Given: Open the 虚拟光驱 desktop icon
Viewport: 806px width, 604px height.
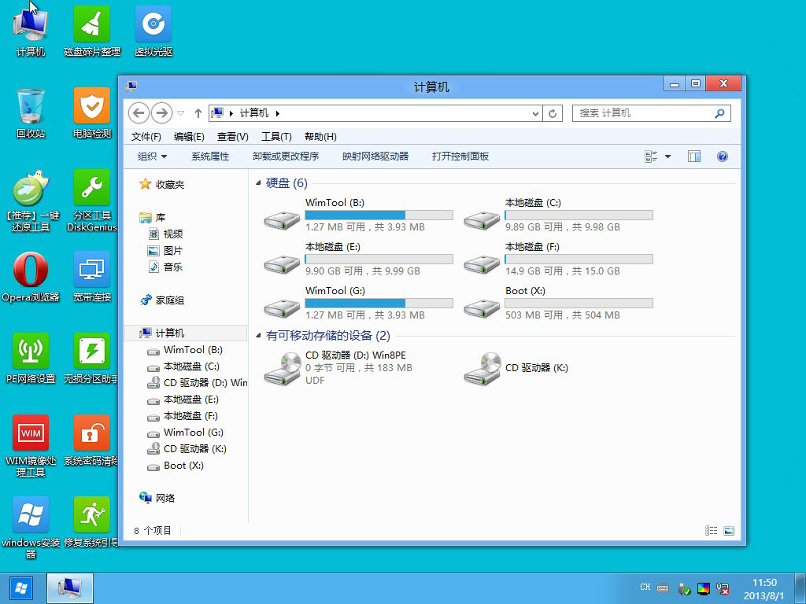Looking at the screenshot, I should (x=153, y=31).
